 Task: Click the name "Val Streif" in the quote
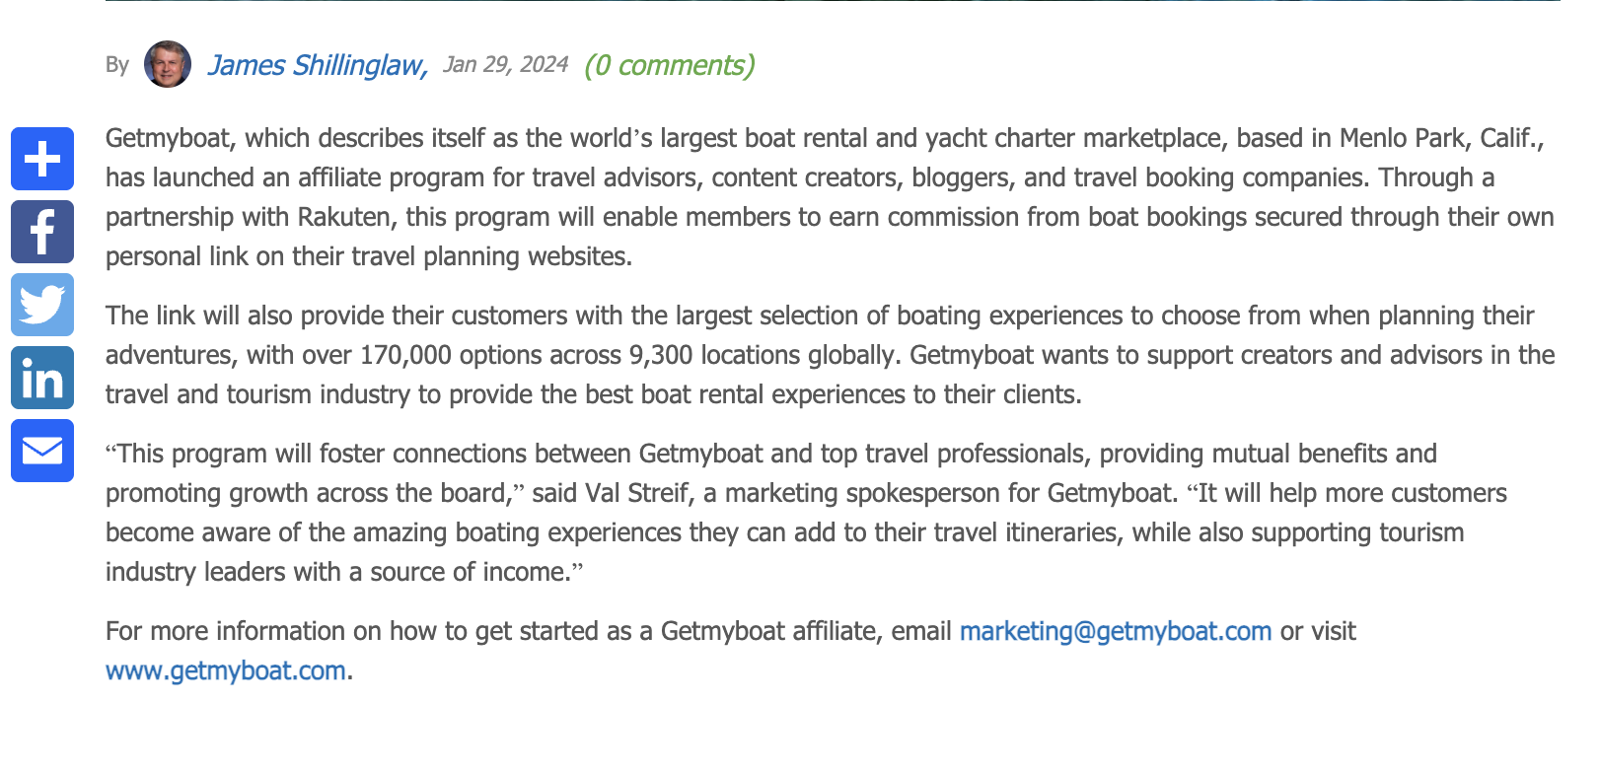click(636, 493)
